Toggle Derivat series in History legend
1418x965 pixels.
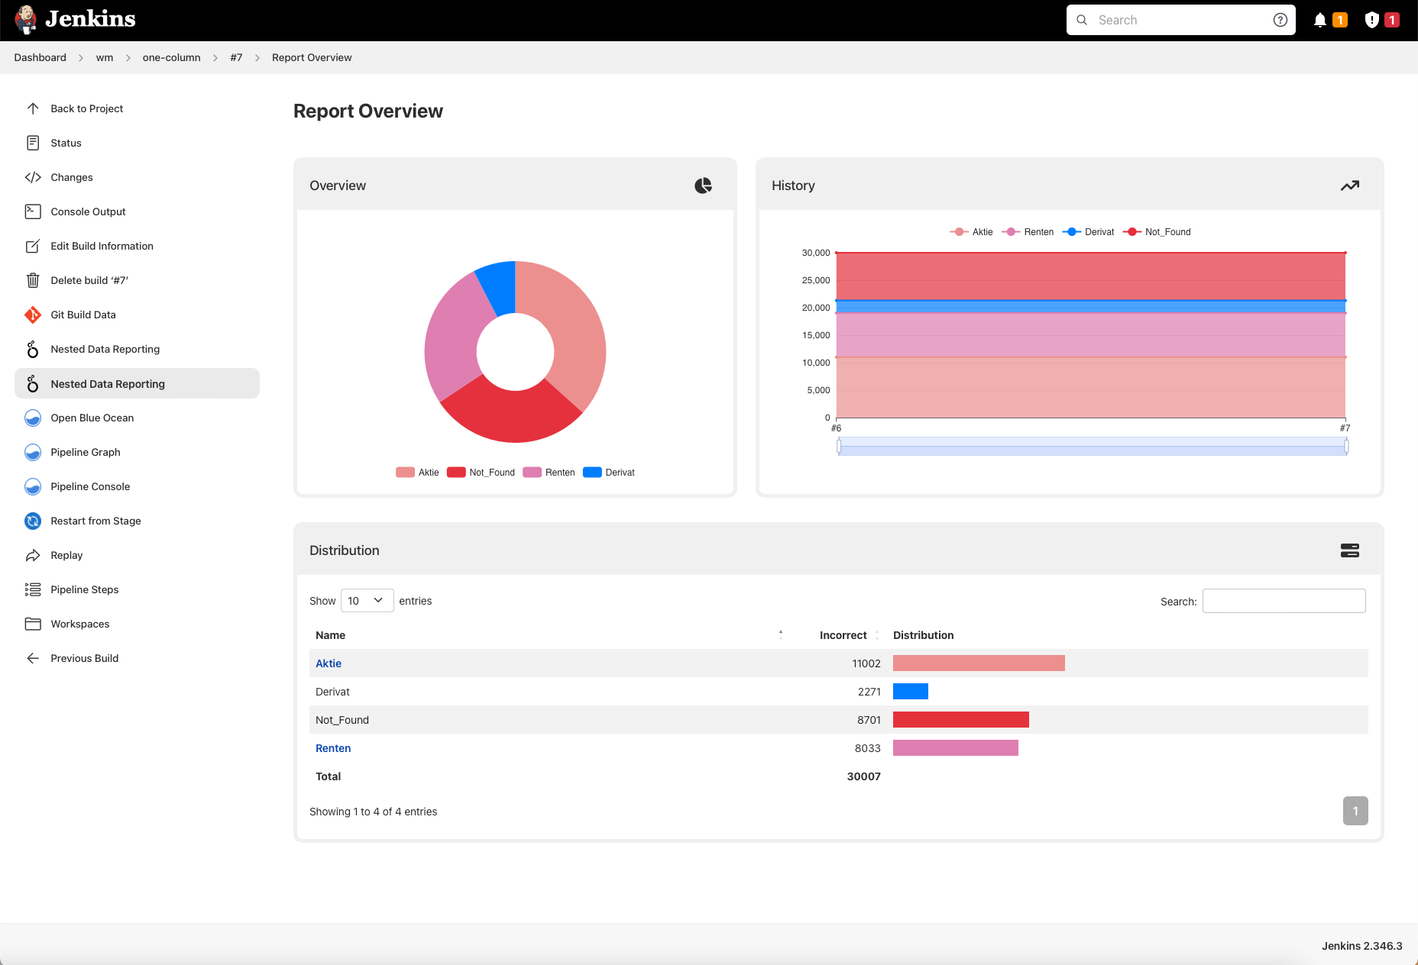pyautogui.click(x=1089, y=232)
